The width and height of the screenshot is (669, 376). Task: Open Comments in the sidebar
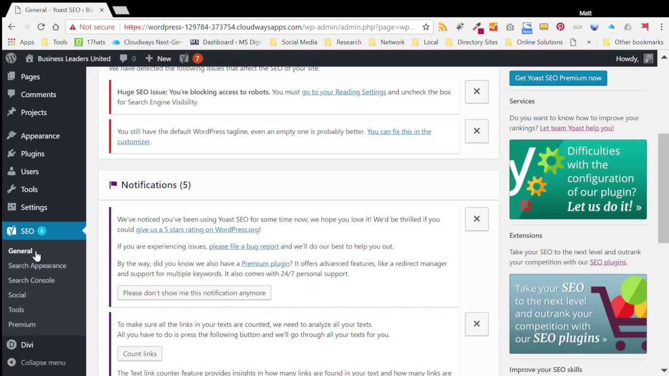coord(38,95)
